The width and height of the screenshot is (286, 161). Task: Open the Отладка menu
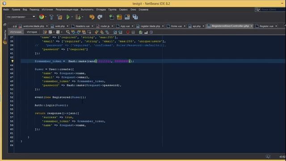click(x=101, y=9)
